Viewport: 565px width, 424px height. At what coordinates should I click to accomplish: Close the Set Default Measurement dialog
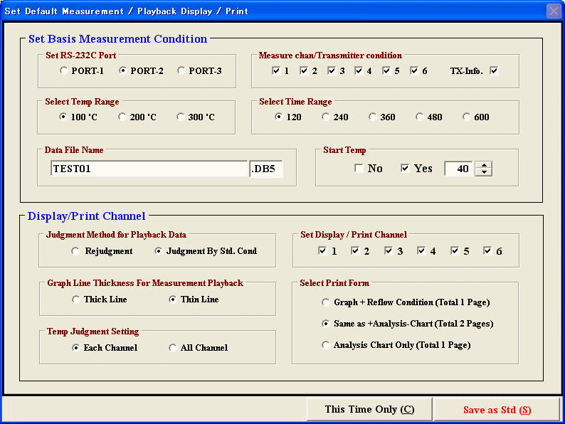coord(554,11)
